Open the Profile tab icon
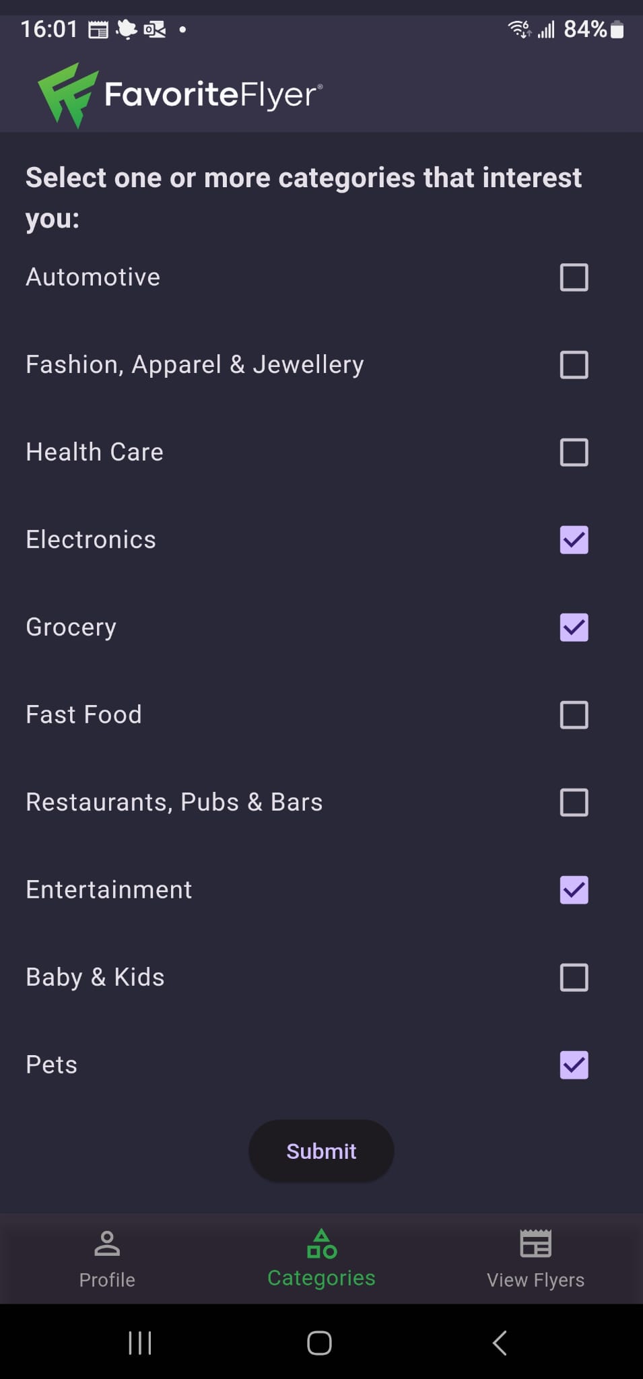643x1379 pixels. (x=107, y=1243)
